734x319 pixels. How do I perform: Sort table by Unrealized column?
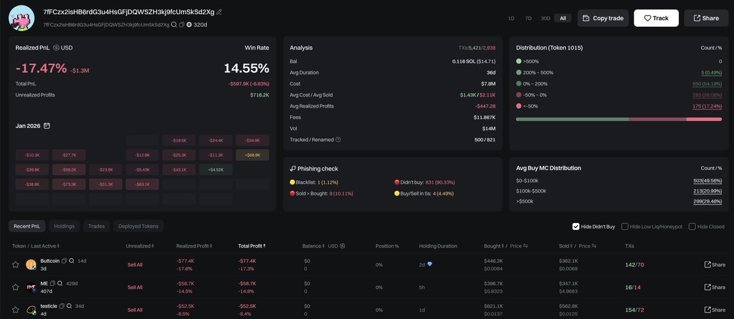pyautogui.click(x=139, y=246)
